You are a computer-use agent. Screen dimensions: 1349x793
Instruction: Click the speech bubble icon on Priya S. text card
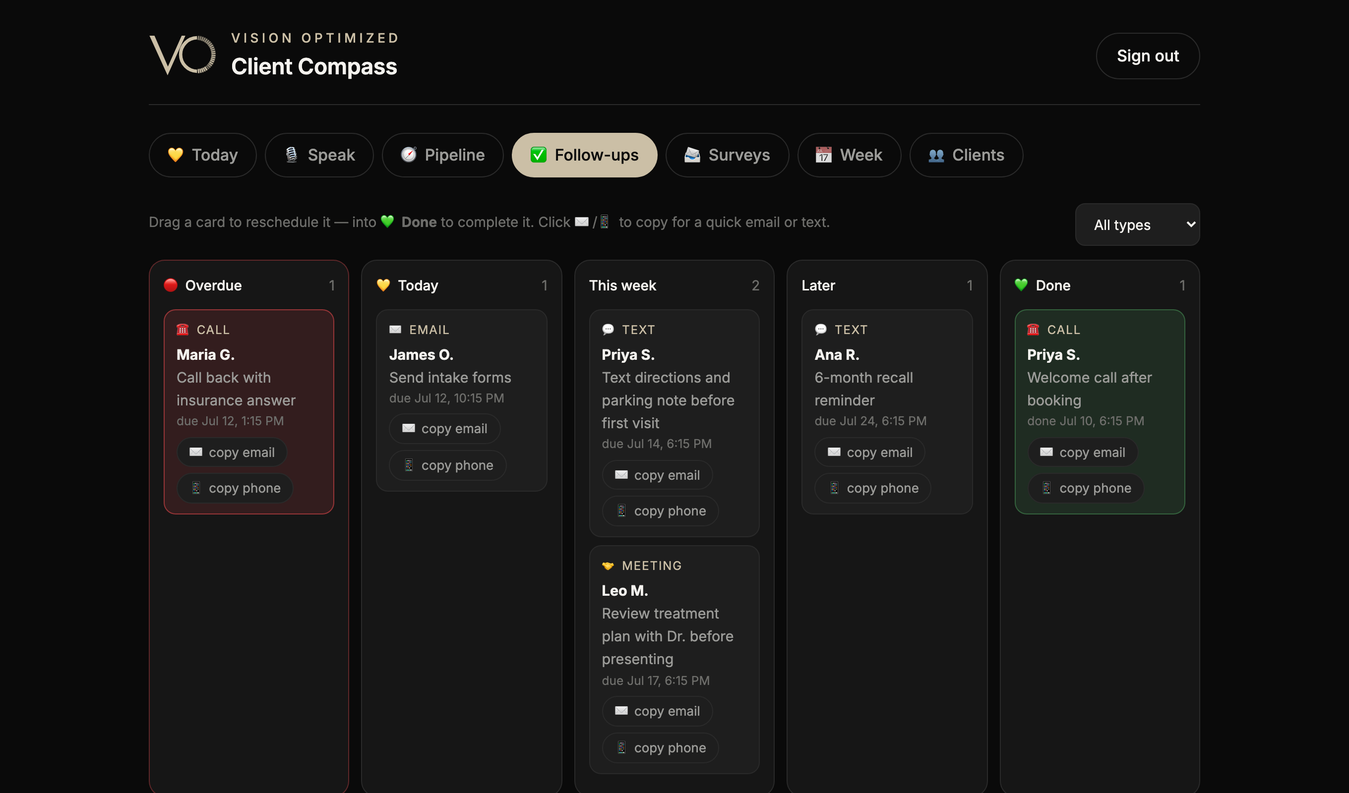click(x=608, y=329)
